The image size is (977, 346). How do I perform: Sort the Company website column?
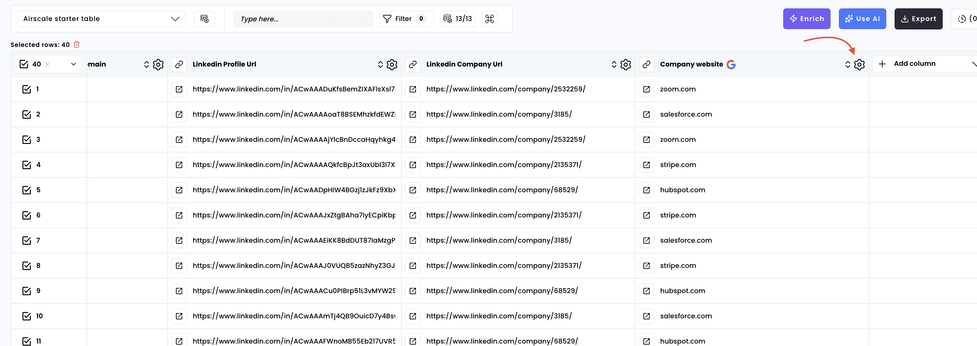pyautogui.click(x=847, y=64)
